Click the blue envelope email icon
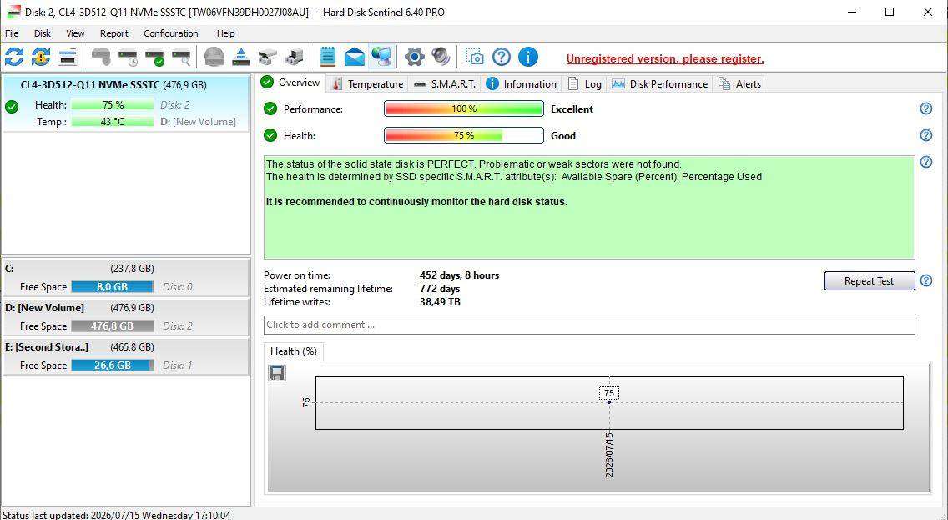Screen dimensions: 948x520 coord(355,57)
